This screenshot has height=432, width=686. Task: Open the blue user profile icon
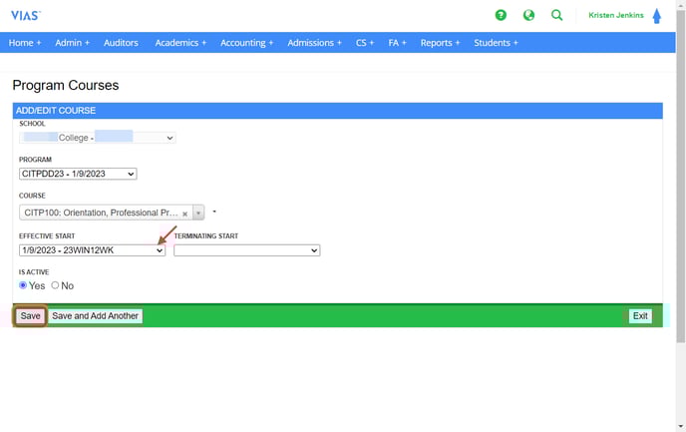coord(656,16)
